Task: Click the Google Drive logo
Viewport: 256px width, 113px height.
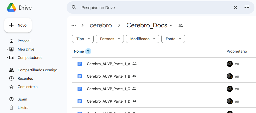Action: [x=11, y=8]
